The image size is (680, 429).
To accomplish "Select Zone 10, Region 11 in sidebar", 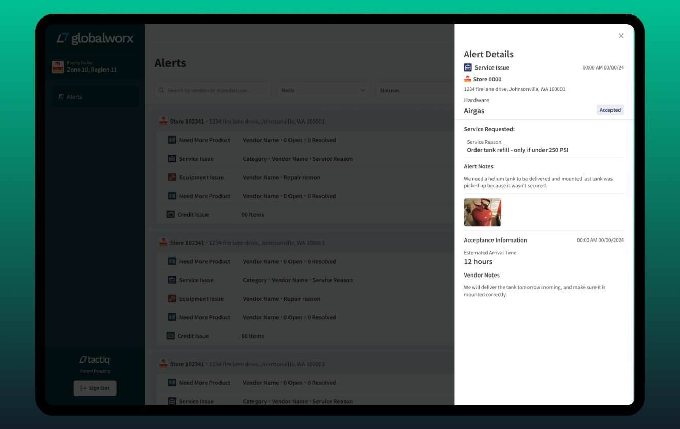I will coord(92,70).
